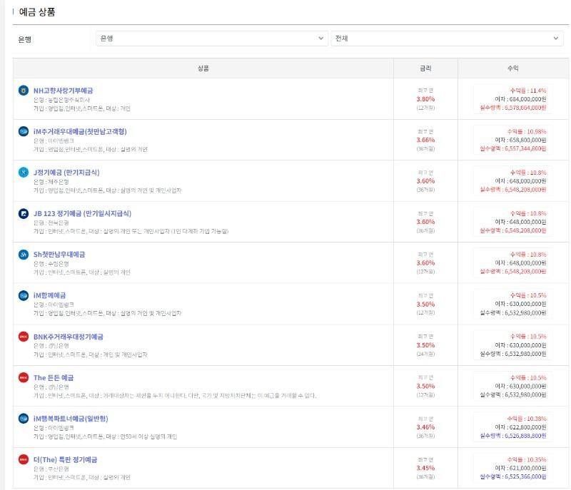Open the 은행 type dropdown
571x490 pixels.
pos(211,39)
